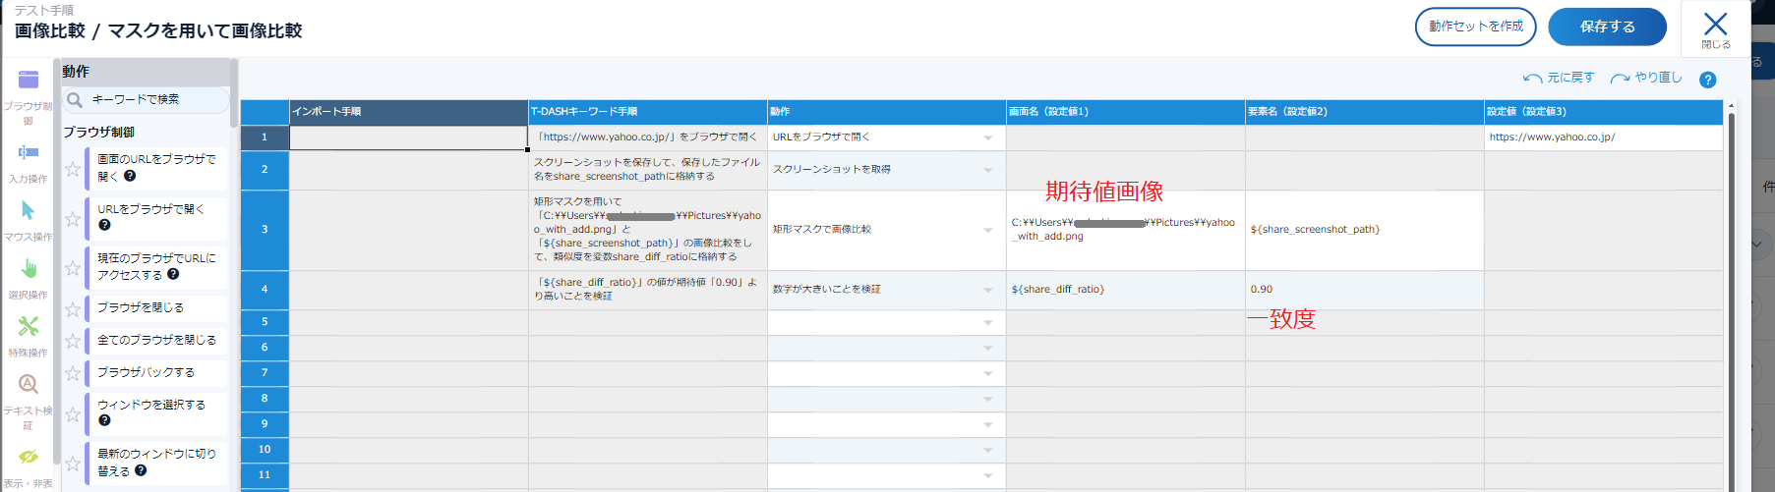Click the search magnifier icon in 動作 panel

click(x=75, y=99)
